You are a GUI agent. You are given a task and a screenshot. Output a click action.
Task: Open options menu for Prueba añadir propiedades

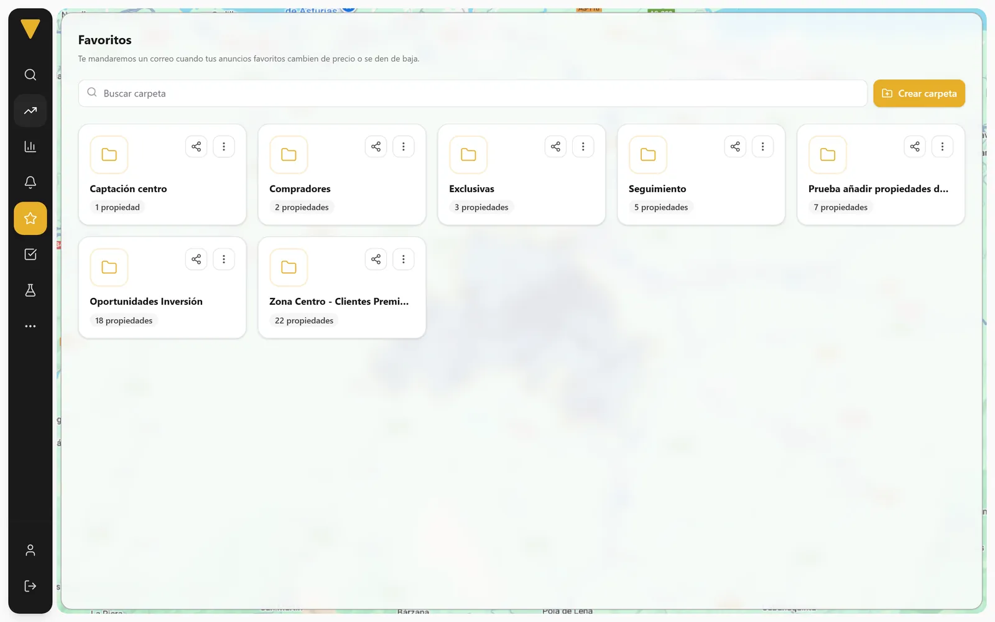(942, 147)
